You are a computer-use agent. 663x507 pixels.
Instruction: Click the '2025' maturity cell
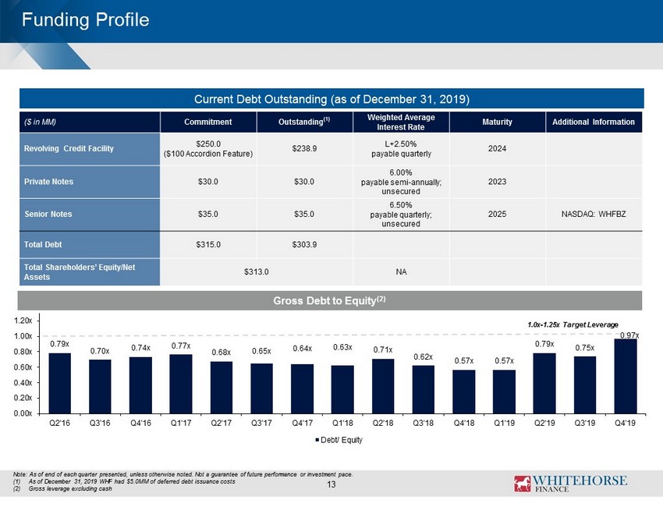(498, 214)
